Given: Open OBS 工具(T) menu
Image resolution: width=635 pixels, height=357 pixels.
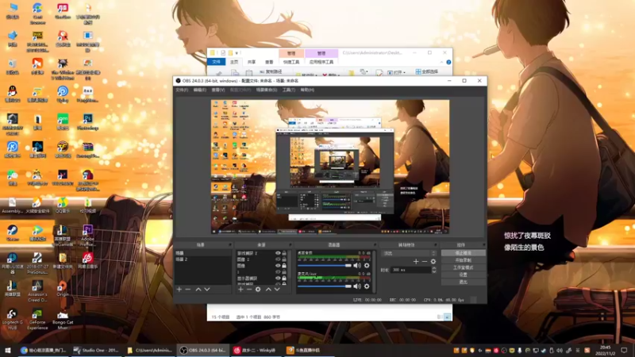Looking at the screenshot, I should coord(289,90).
